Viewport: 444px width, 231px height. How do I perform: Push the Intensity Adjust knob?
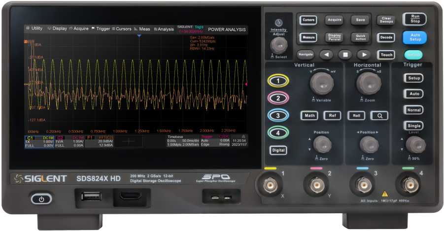click(279, 45)
